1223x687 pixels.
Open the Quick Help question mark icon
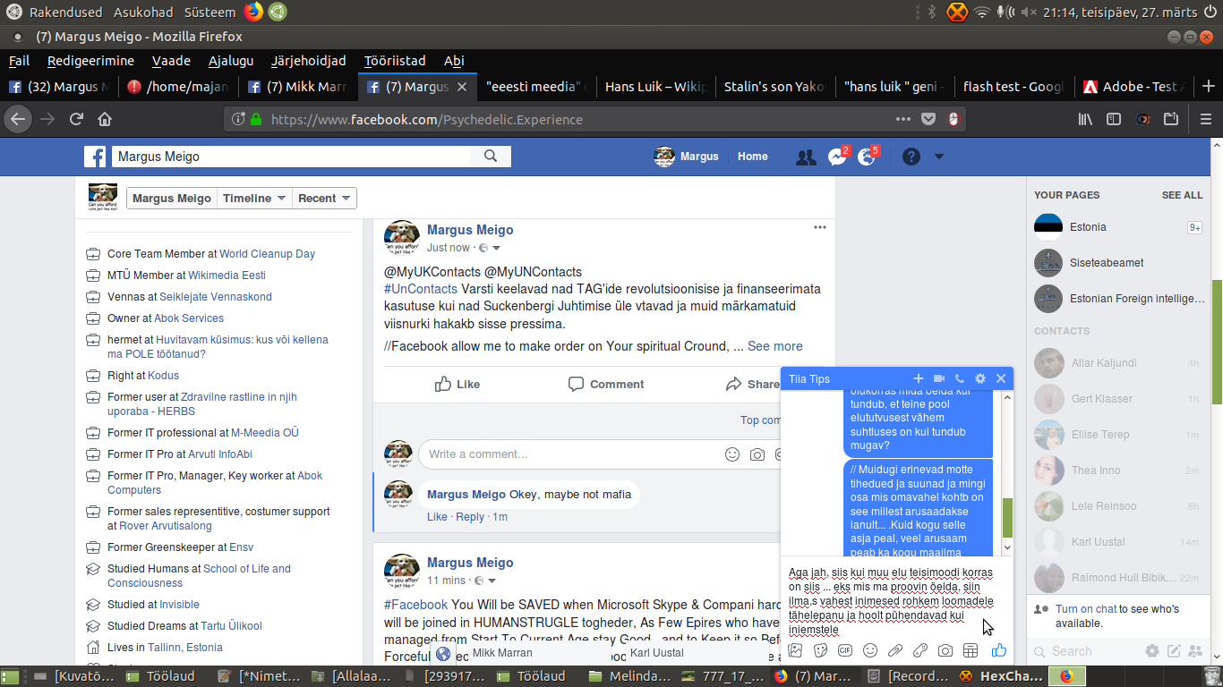(911, 157)
